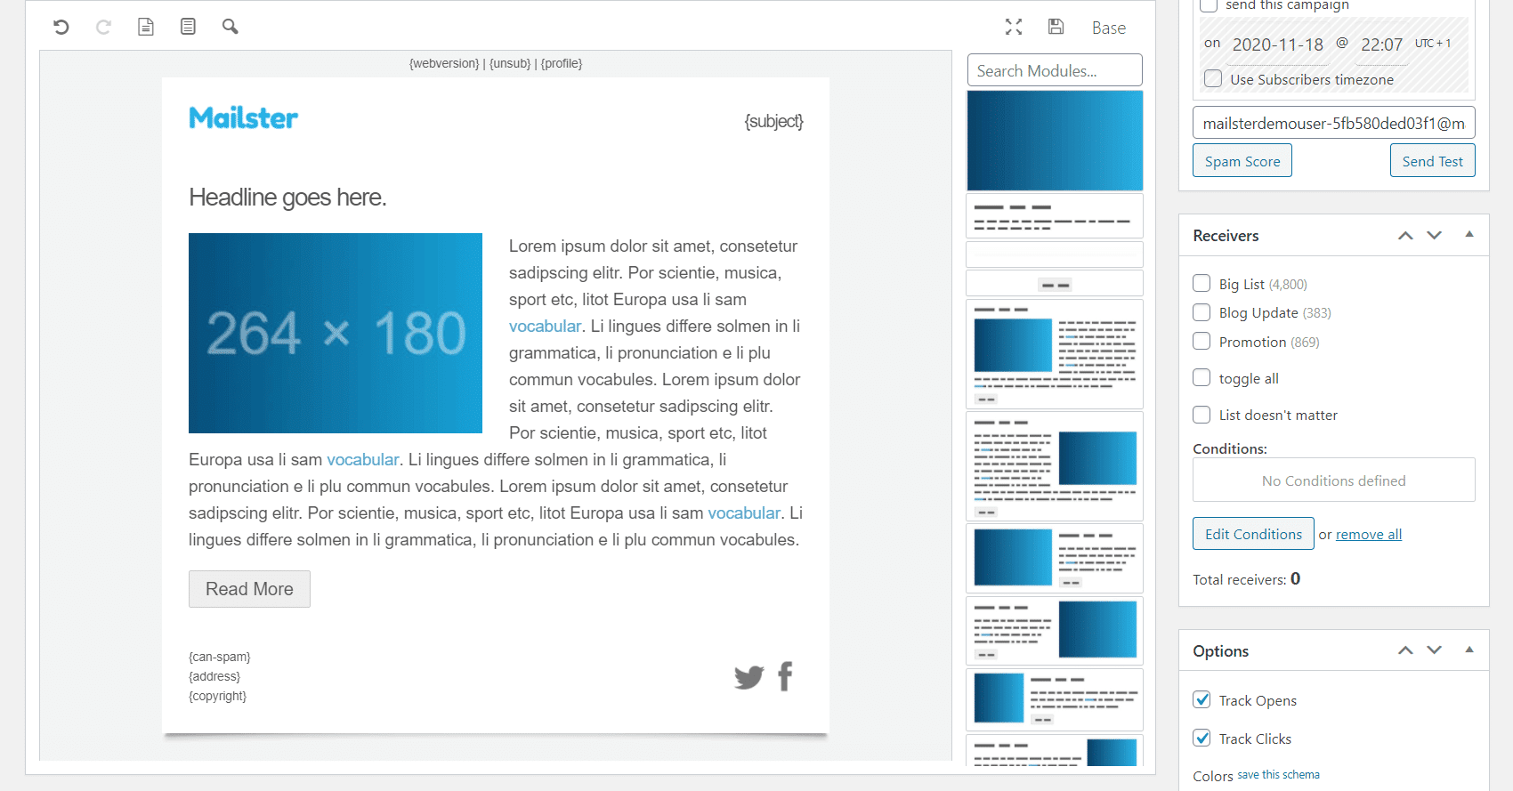Check the send this campaign box
This screenshot has height=791, width=1513.
tap(1209, 5)
